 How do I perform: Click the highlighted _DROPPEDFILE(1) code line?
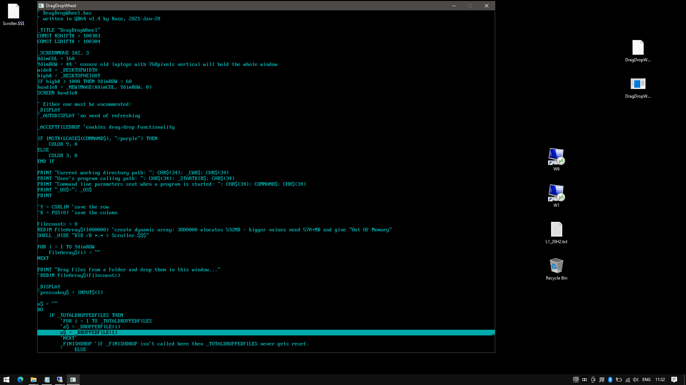(266, 333)
